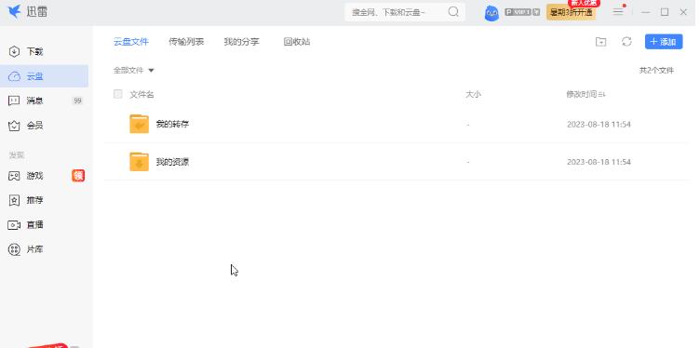700x348 pixels.
Task: Click the red 领 game badge
Action: coord(78,176)
